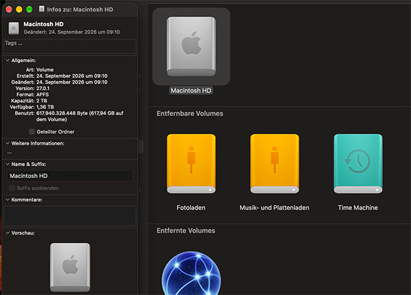Click the Time Machine label

coord(358,208)
